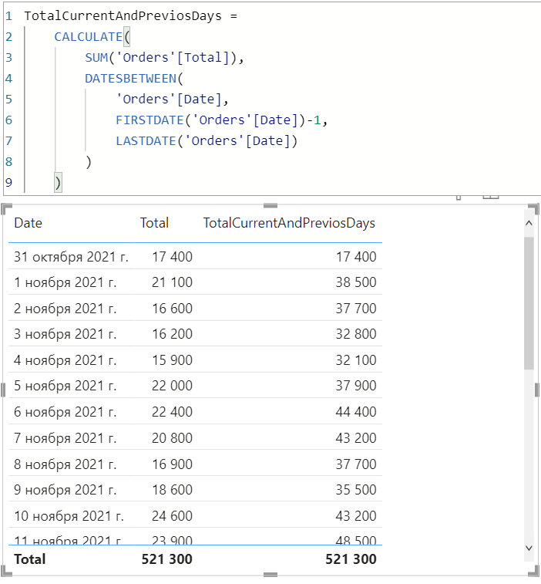Screen dimensions: 541x584
Task: Click the Total value 18 600
Action: tap(172, 490)
